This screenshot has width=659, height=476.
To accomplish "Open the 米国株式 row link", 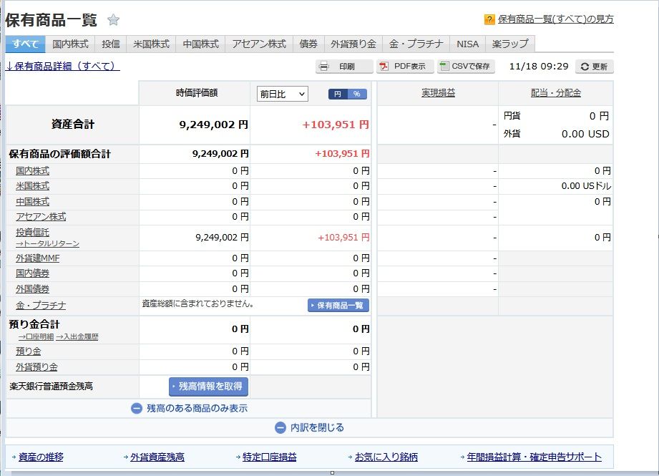I will [x=32, y=186].
